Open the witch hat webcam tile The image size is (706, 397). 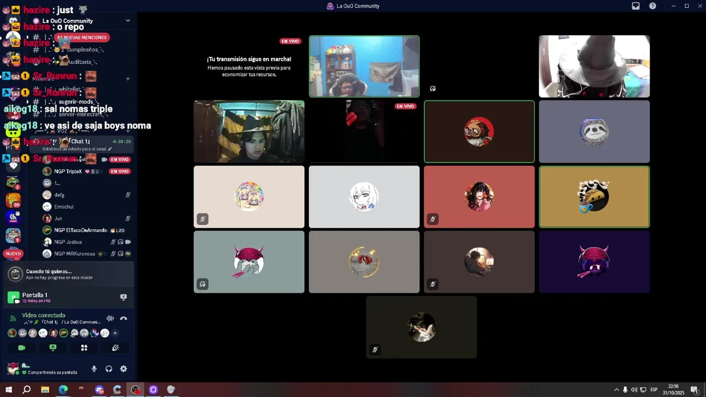594,66
